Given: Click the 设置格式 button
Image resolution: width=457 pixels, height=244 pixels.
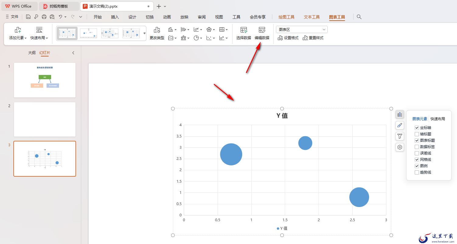Looking at the screenshot, I should point(288,38).
